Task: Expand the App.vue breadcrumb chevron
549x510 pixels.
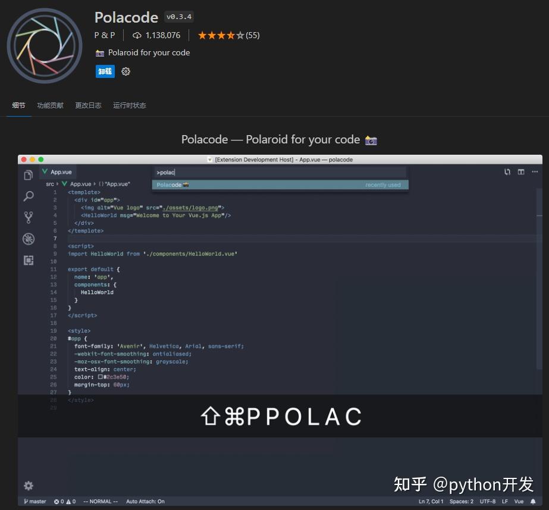Action: pyautogui.click(x=94, y=184)
